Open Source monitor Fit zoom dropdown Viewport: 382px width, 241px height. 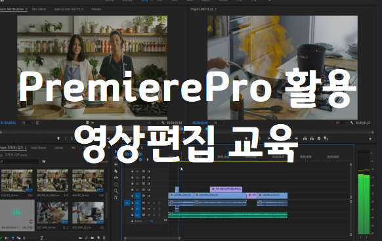point(28,123)
